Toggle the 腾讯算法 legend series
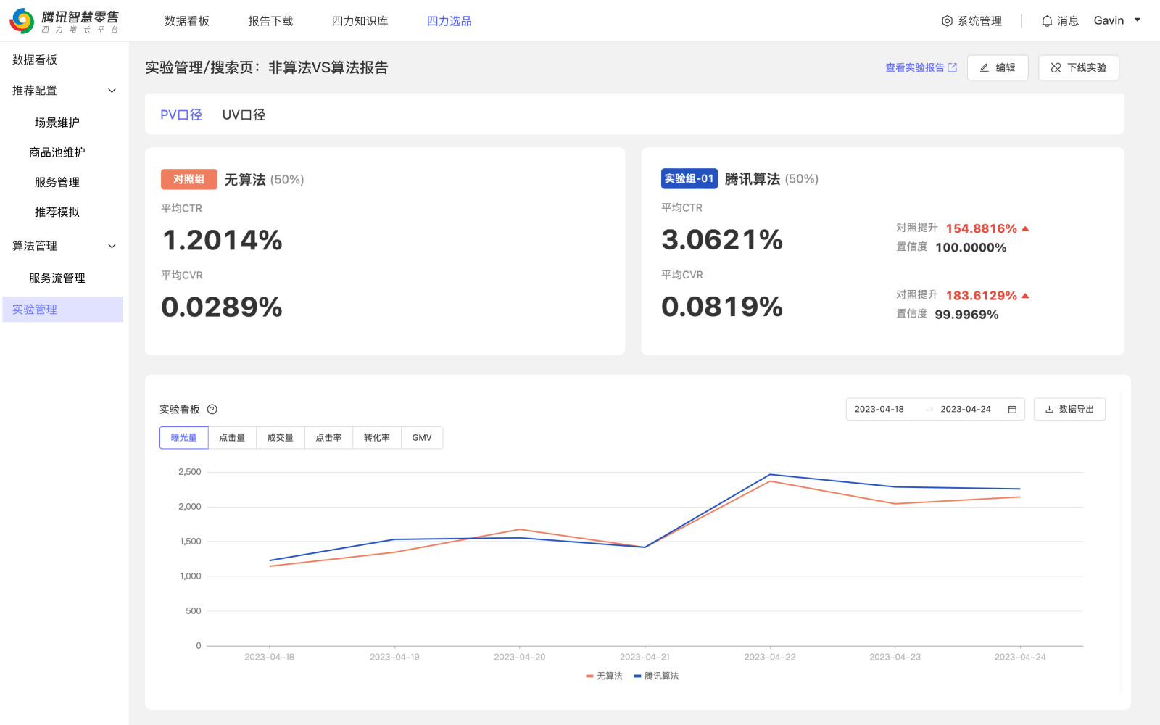 656,676
